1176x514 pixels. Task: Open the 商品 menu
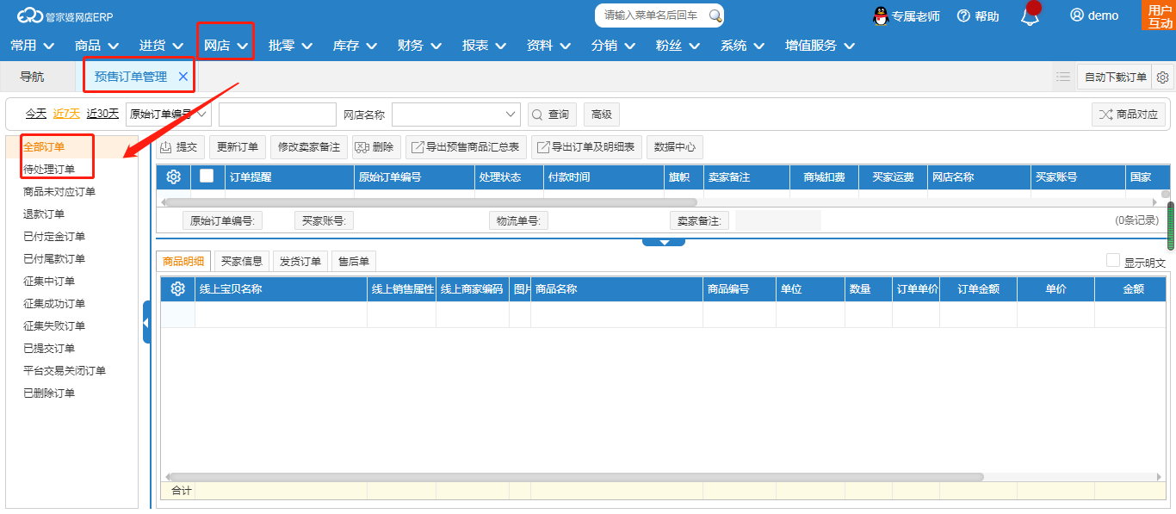[x=96, y=46]
